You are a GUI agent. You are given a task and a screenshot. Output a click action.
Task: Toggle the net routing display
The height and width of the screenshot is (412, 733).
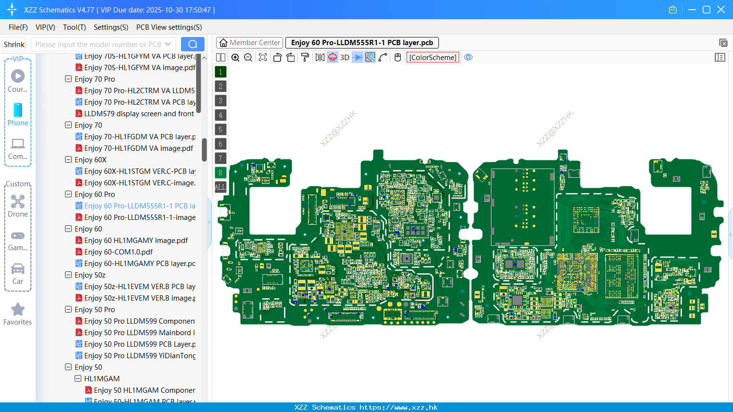click(370, 57)
